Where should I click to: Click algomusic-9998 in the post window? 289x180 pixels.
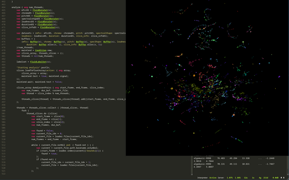point(202,158)
